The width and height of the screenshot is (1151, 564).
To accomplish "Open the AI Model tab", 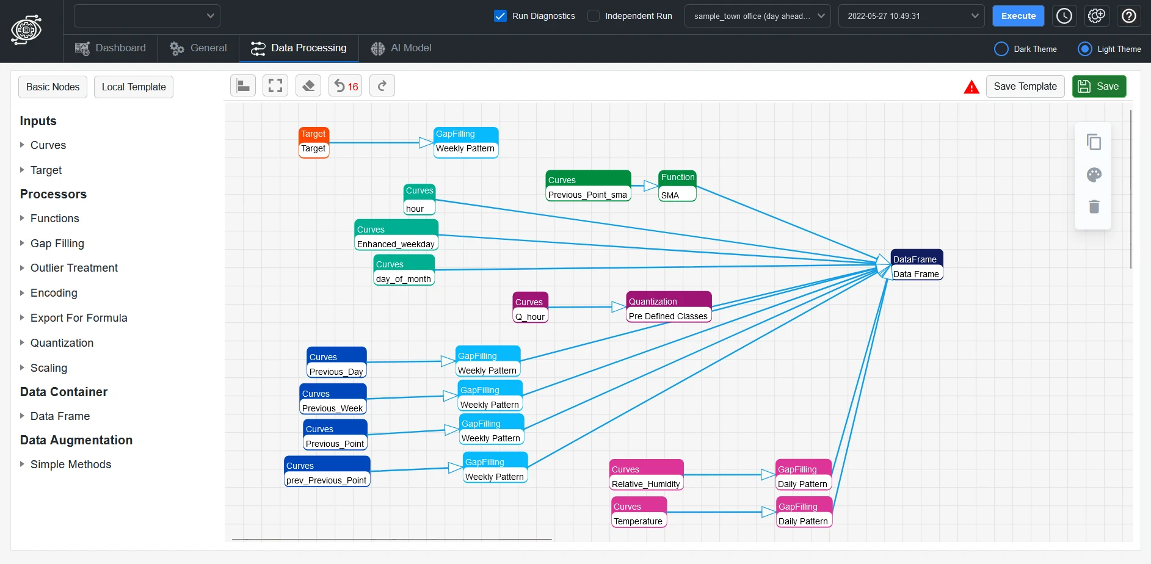I will click(401, 48).
